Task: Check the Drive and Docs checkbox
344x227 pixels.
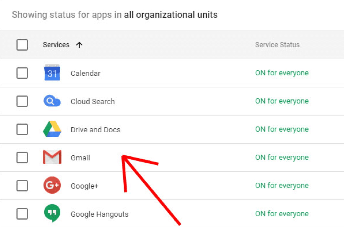Action: 22,130
